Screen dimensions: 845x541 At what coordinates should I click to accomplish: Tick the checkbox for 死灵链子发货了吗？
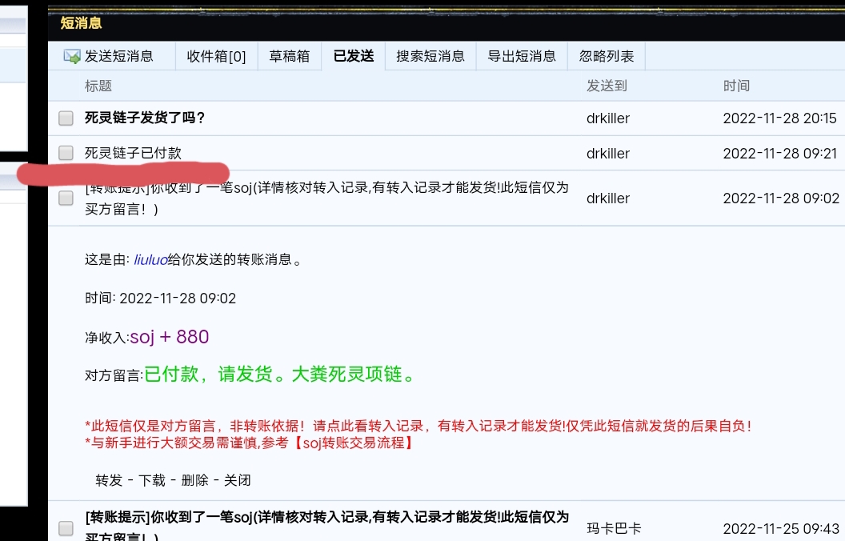pyautogui.click(x=66, y=118)
